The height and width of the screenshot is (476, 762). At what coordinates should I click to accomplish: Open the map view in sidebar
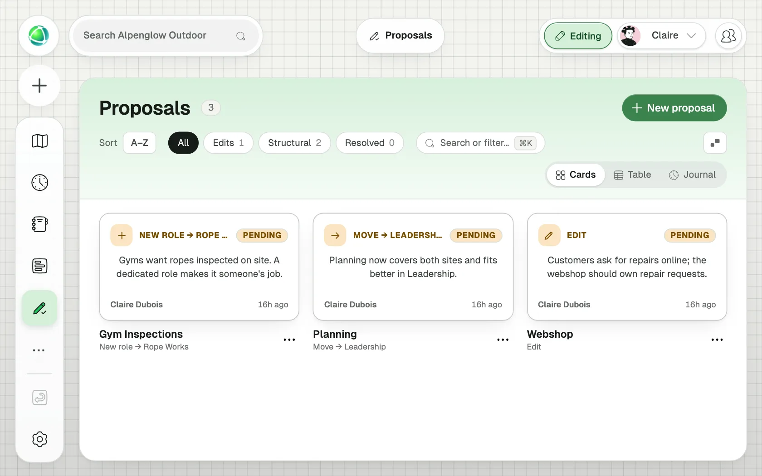(40, 141)
